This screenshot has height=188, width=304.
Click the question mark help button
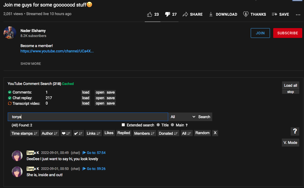(x=295, y=131)
